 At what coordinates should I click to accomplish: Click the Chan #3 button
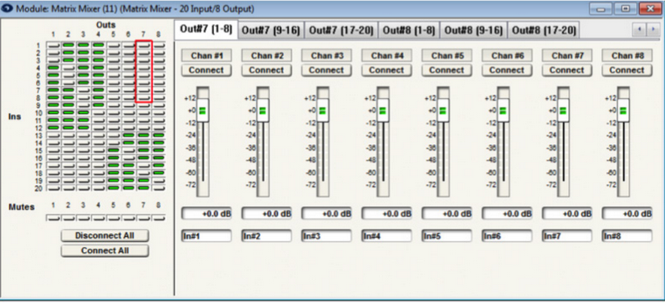[x=326, y=55]
